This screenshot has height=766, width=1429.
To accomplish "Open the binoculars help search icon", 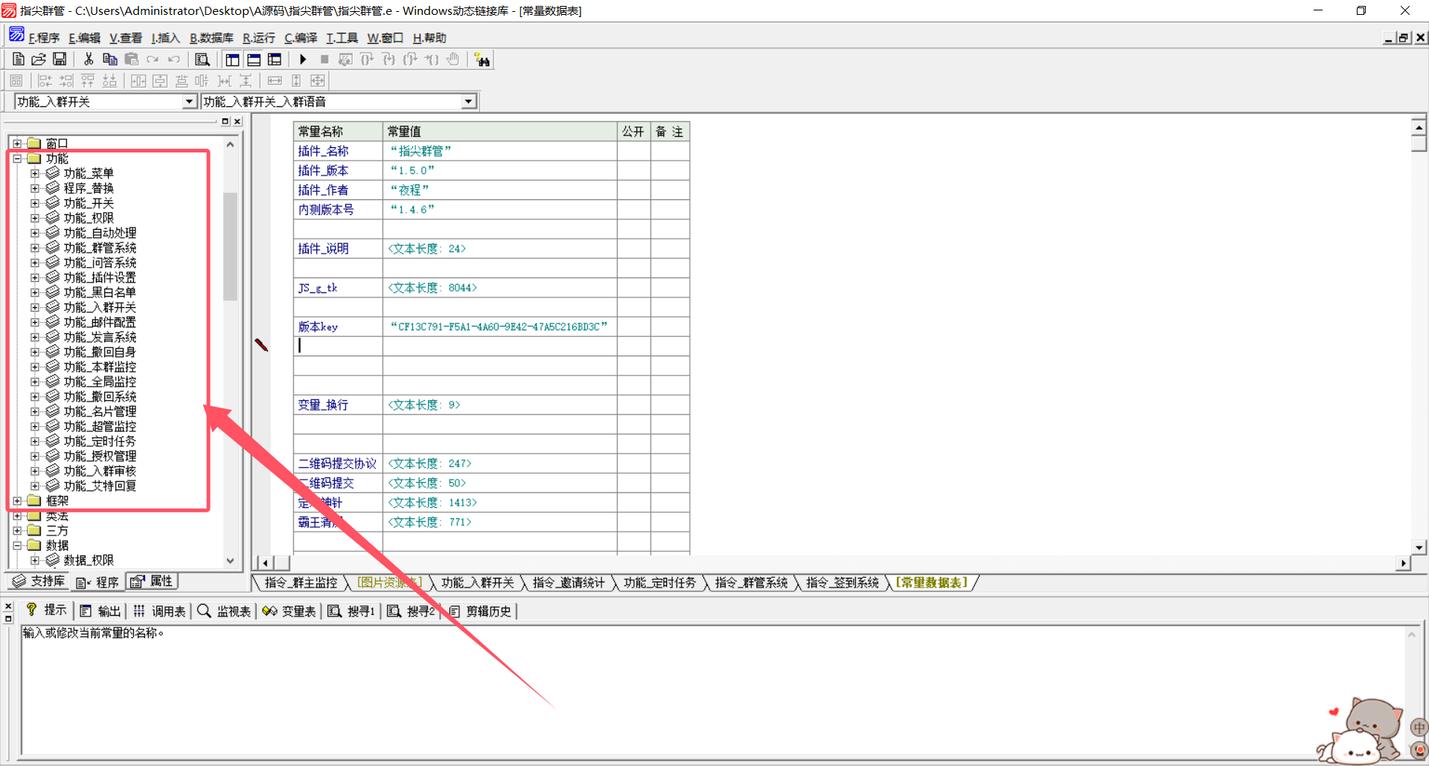I will coord(482,60).
